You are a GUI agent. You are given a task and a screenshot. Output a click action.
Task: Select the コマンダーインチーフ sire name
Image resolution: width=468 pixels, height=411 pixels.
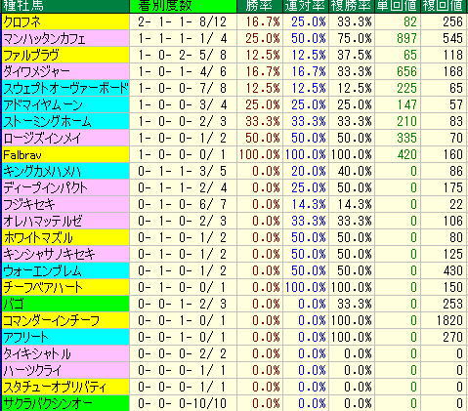pyautogui.click(x=52, y=320)
